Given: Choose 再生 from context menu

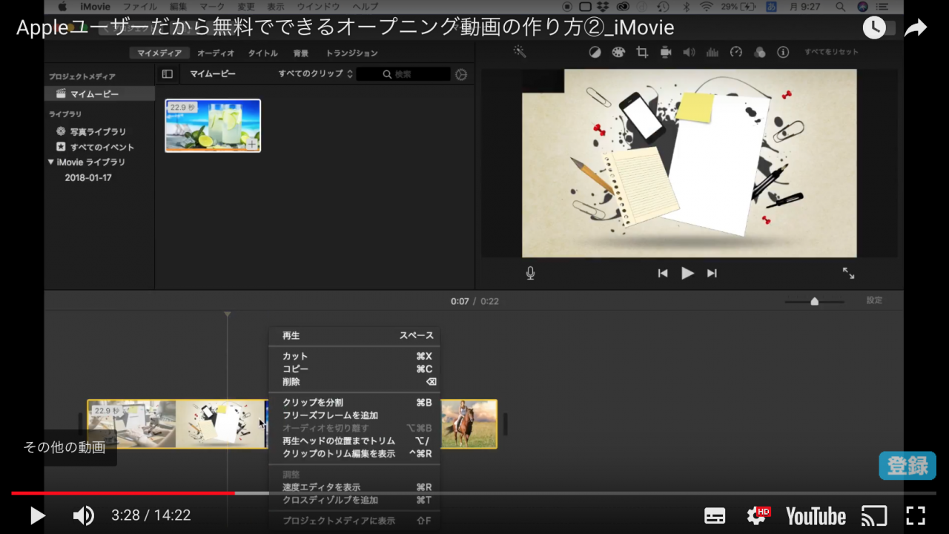Looking at the screenshot, I should coord(354,336).
